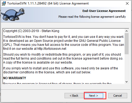Click the 'A copy of the license is available' line
The width and height of the screenshot is (132, 103).
pyautogui.click(x=38, y=62)
